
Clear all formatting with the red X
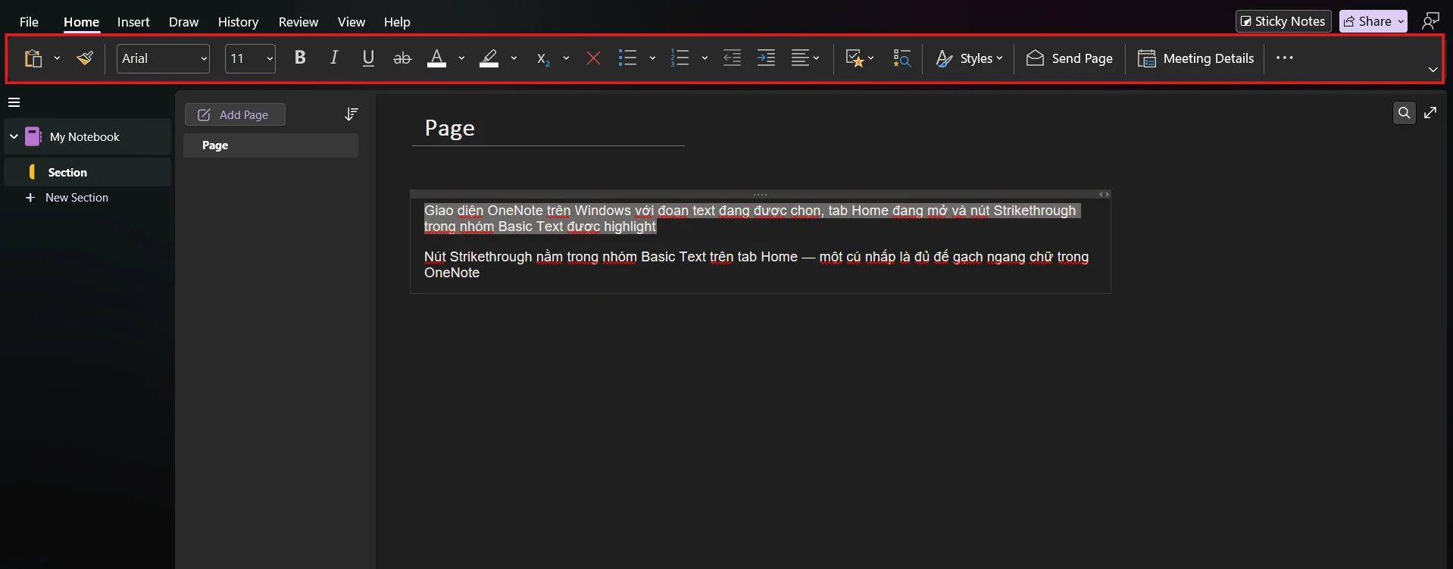point(593,58)
